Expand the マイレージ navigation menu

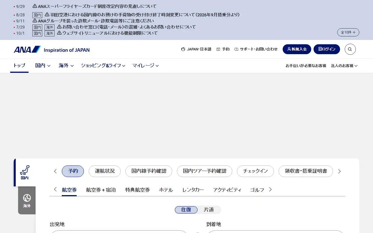pos(145,66)
